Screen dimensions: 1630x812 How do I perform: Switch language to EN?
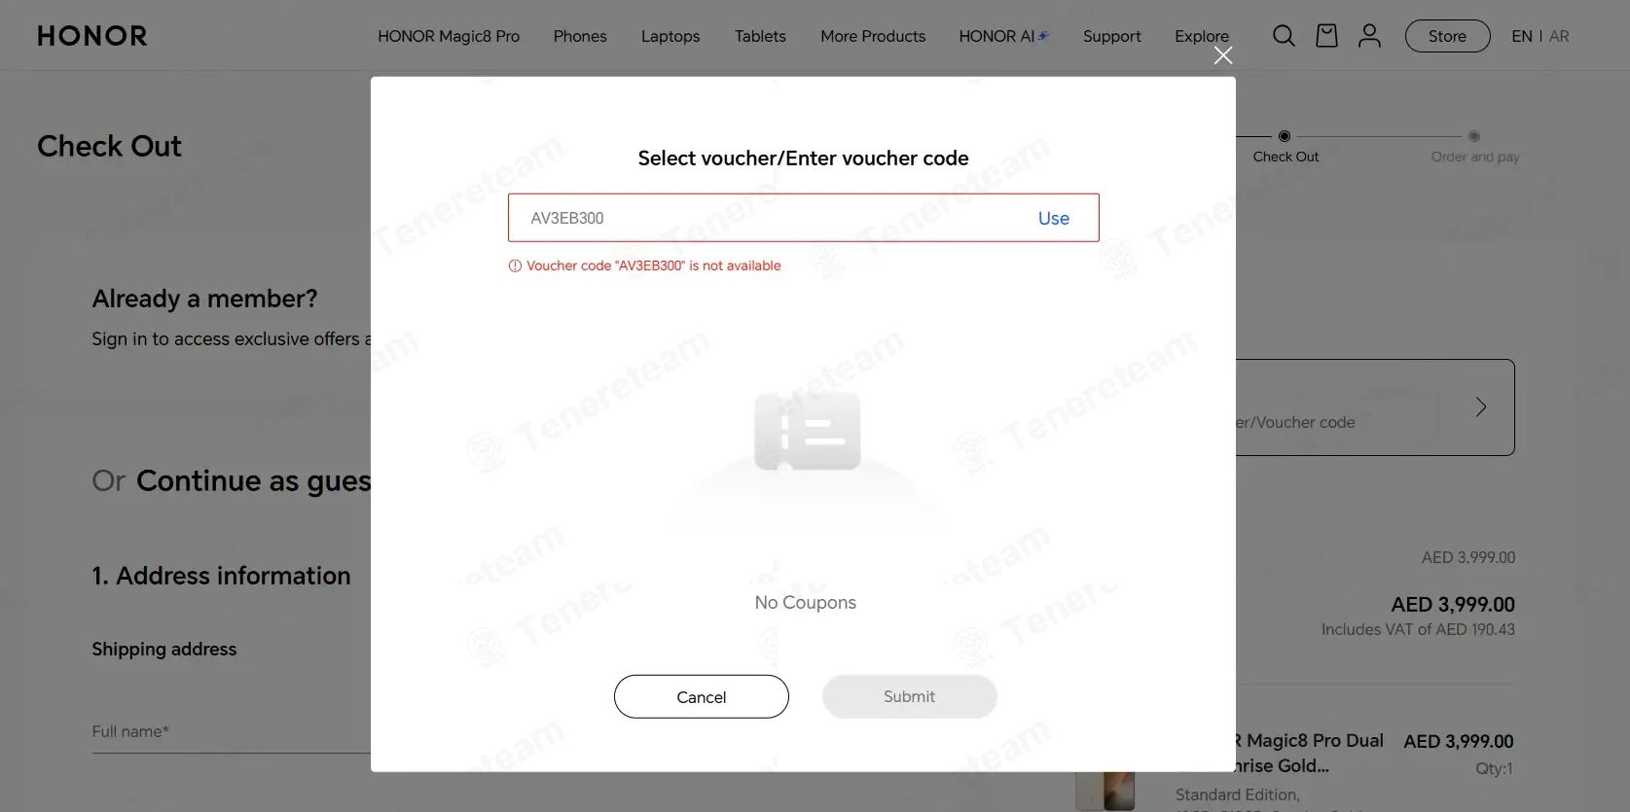click(1522, 36)
